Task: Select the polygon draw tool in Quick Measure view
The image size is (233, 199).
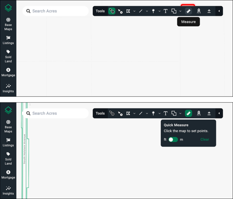Action: (x=128, y=113)
